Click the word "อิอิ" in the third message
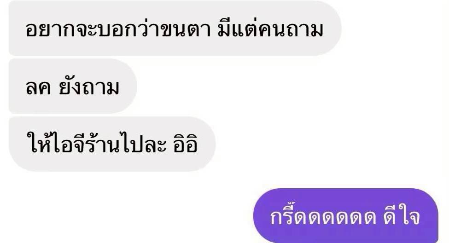 tap(185, 144)
